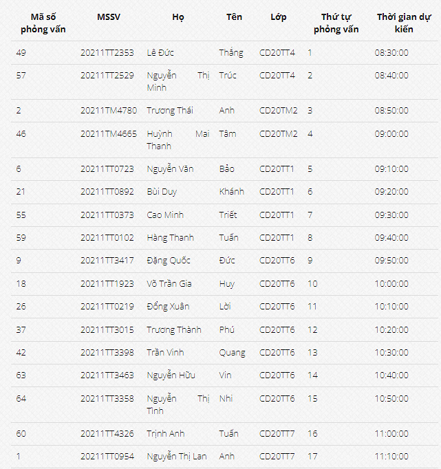The height and width of the screenshot is (469, 441).
Task: Click the first name Đức
Action: click(x=227, y=261)
